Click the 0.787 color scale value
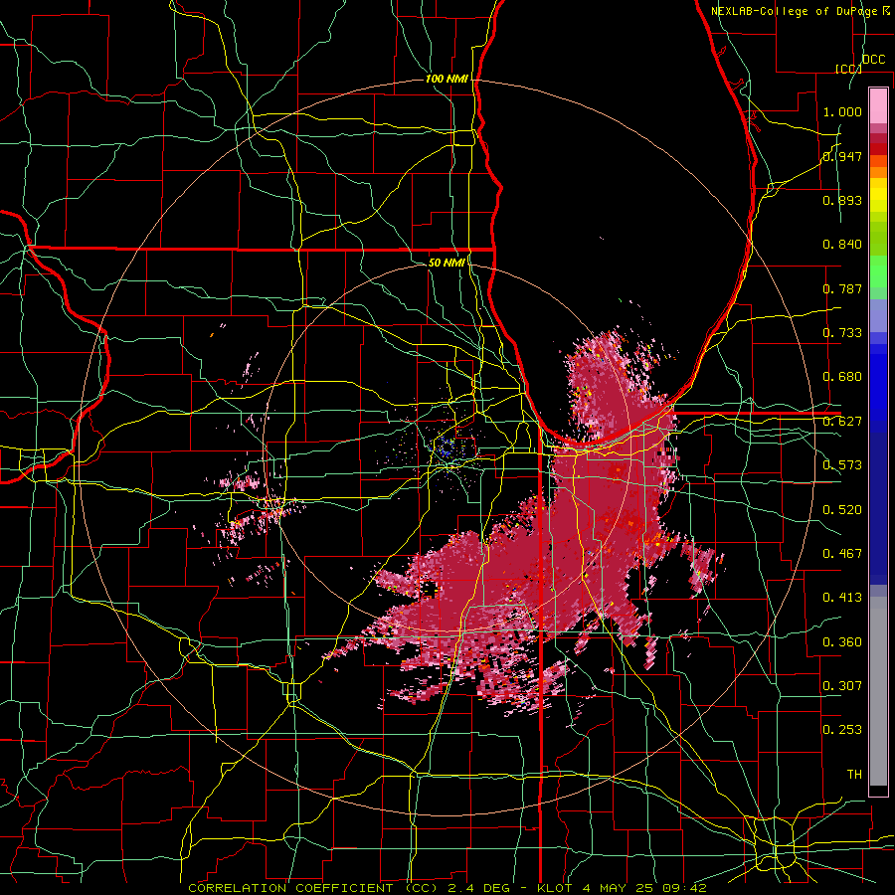Screen dimensions: 895x895 tap(842, 288)
